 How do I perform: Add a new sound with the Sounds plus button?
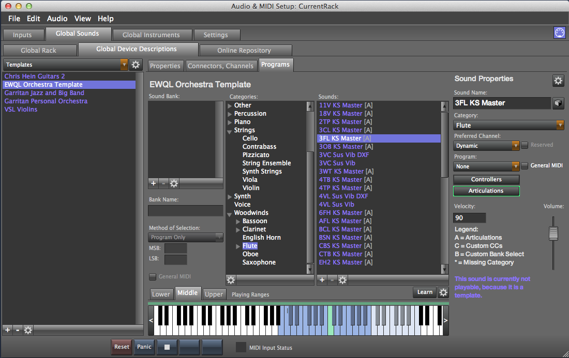pyautogui.click(x=322, y=279)
